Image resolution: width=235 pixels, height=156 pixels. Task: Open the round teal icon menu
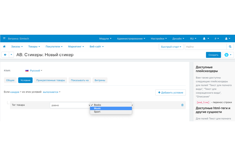pos(228,55)
